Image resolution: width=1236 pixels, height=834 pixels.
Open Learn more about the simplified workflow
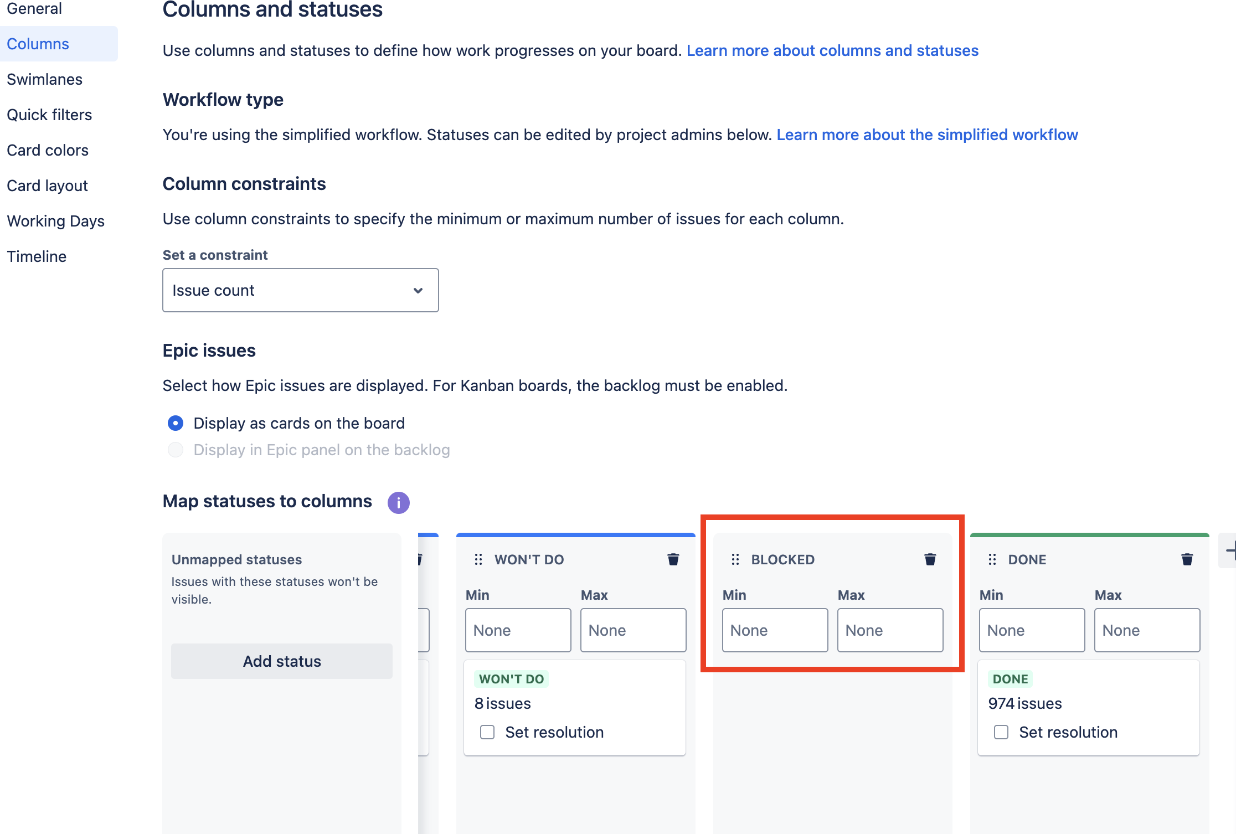pyautogui.click(x=927, y=135)
